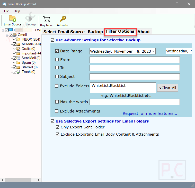The image size is (195, 188).
Task: Click the computer icon at tree root
Action: [11, 30]
